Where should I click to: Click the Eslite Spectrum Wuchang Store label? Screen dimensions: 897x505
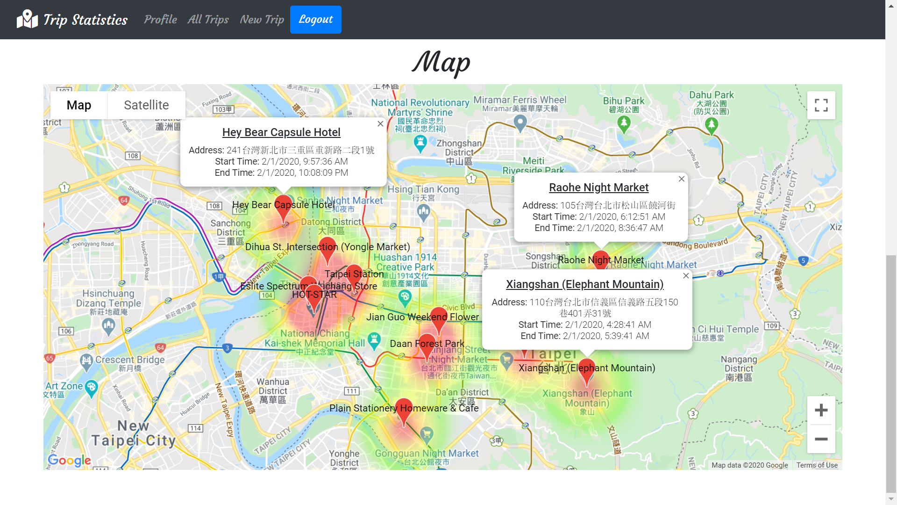[x=309, y=286]
